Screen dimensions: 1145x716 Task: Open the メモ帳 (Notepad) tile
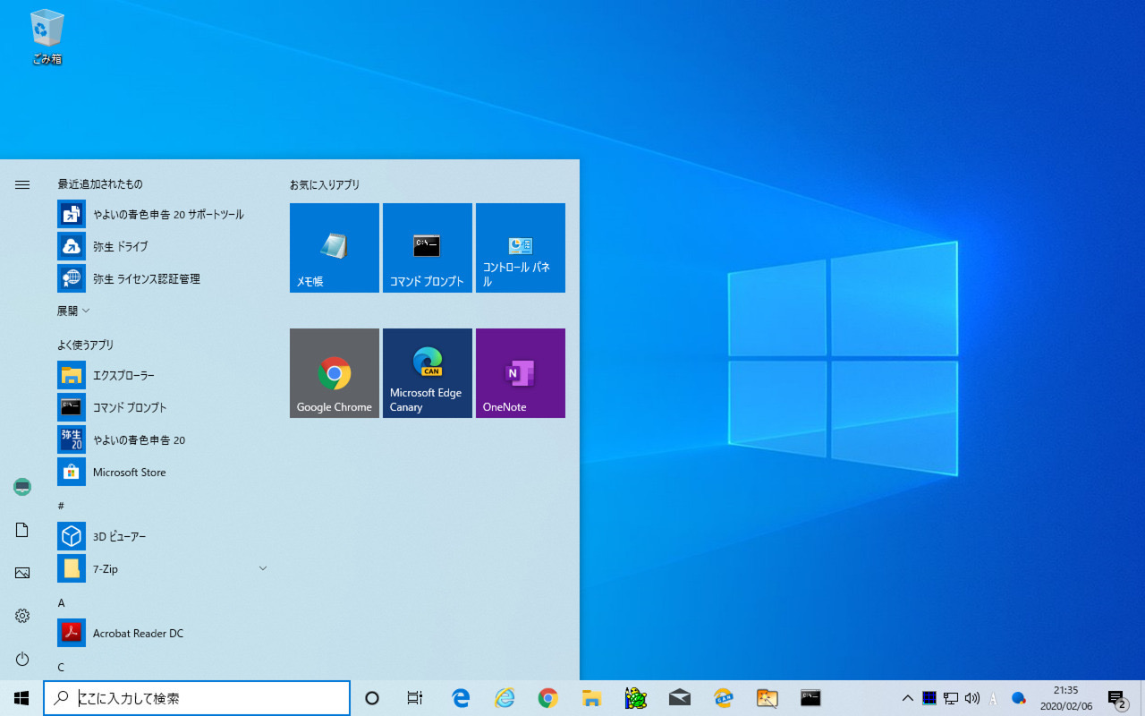pyautogui.click(x=334, y=248)
